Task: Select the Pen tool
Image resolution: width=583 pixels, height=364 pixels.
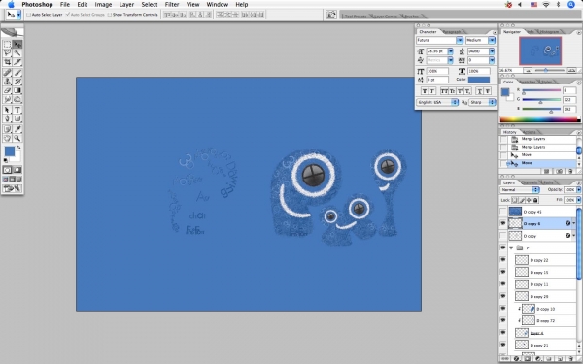Action: click(x=7, y=118)
